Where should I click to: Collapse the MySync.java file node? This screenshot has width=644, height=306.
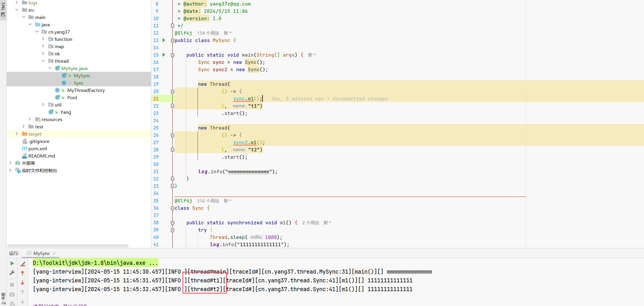point(50,68)
